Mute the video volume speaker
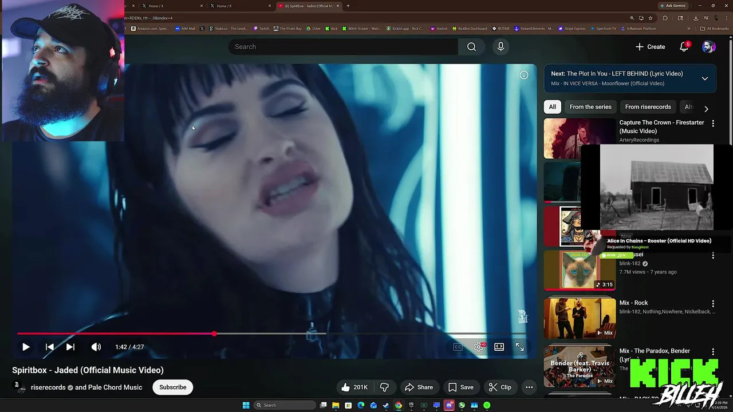This screenshot has width=733, height=412. tap(96, 347)
